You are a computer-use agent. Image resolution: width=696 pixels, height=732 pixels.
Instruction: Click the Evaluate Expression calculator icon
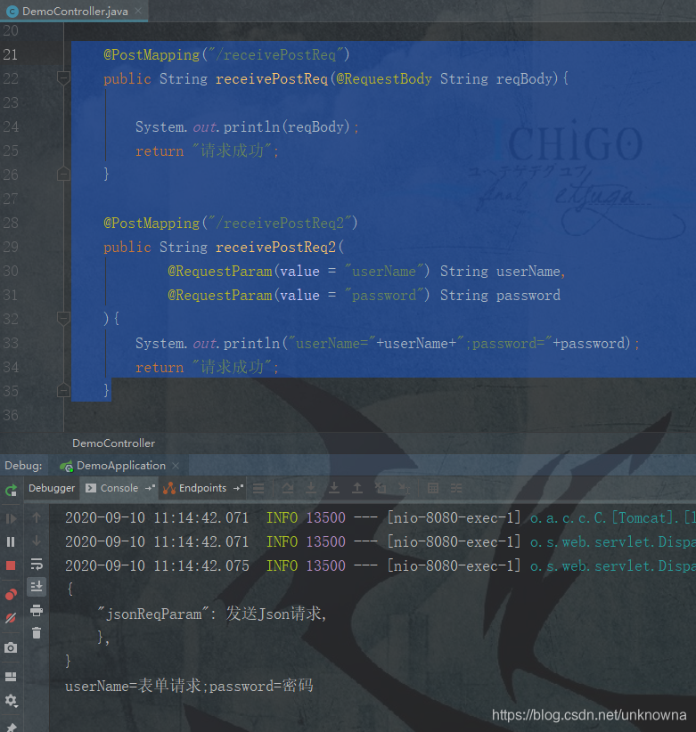coord(433,488)
